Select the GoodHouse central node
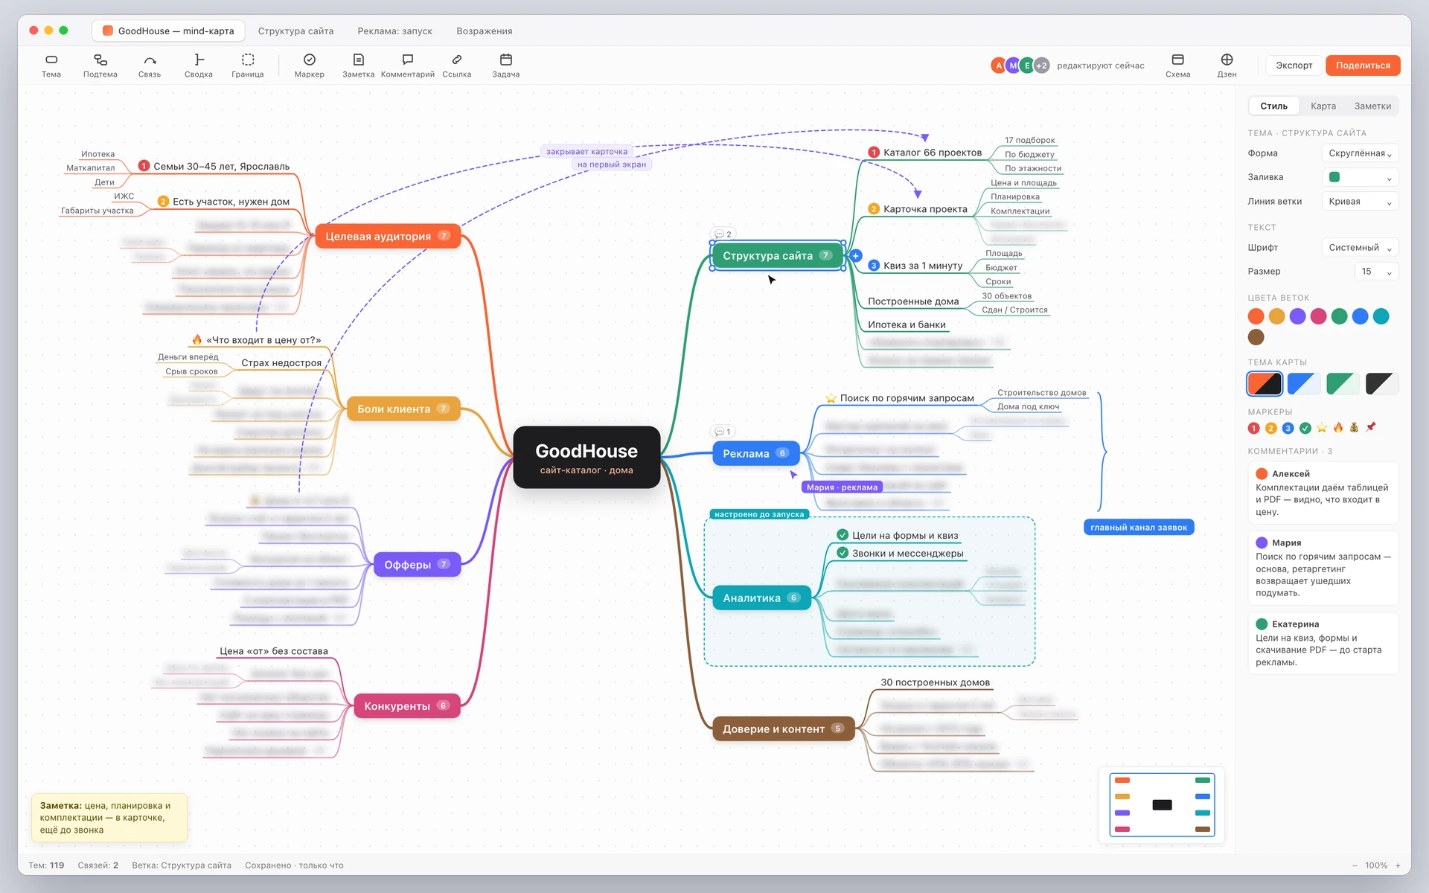The image size is (1429, 893). click(586, 457)
